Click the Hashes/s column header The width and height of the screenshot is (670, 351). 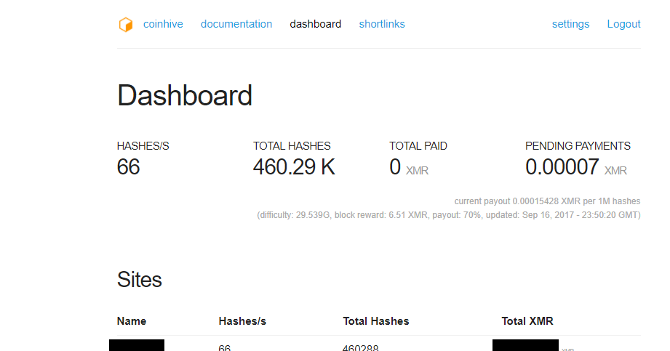click(242, 321)
